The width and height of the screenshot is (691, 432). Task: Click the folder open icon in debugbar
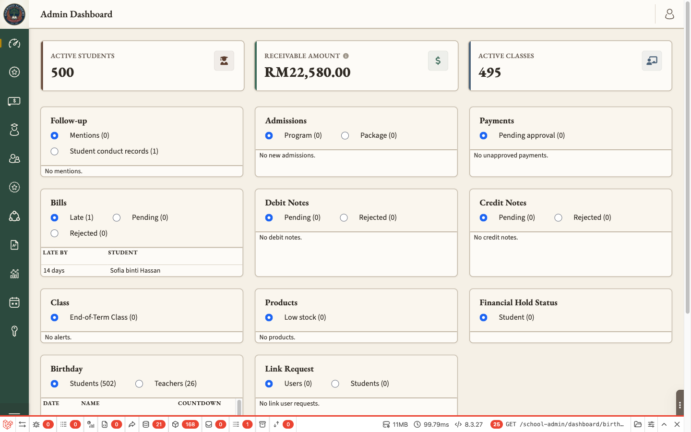coord(638,424)
